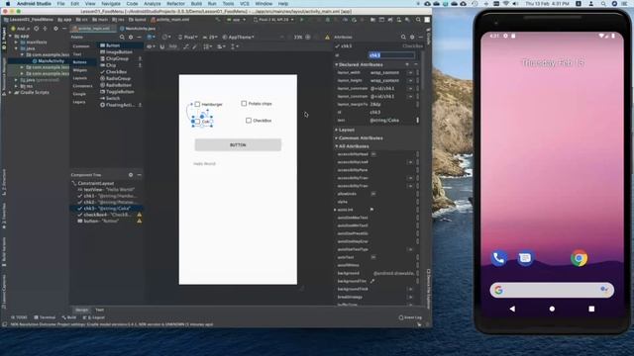Toggle the plain CheckBox on canvas
Image resolution: width=634 pixels, height=356 pixels.
[x=249, y=121]
